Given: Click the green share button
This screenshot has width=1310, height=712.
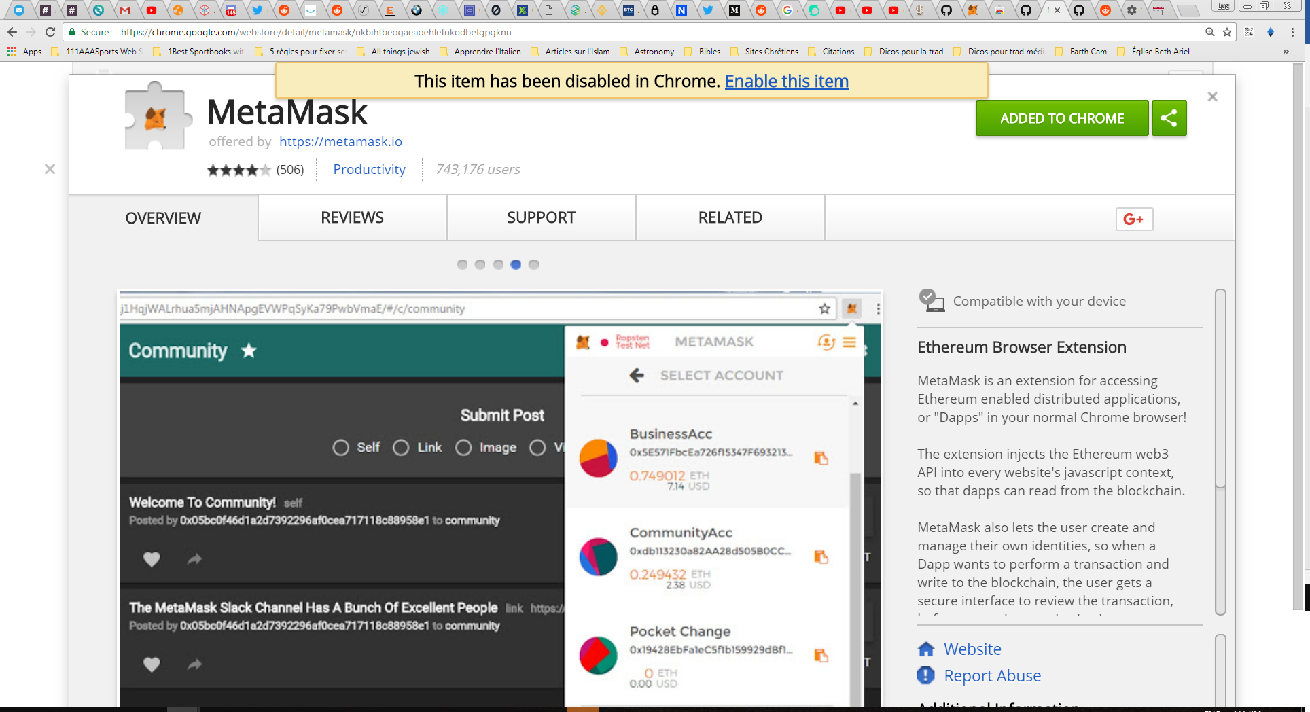Looking at the screenshot, I should (x=1169, y=118).
